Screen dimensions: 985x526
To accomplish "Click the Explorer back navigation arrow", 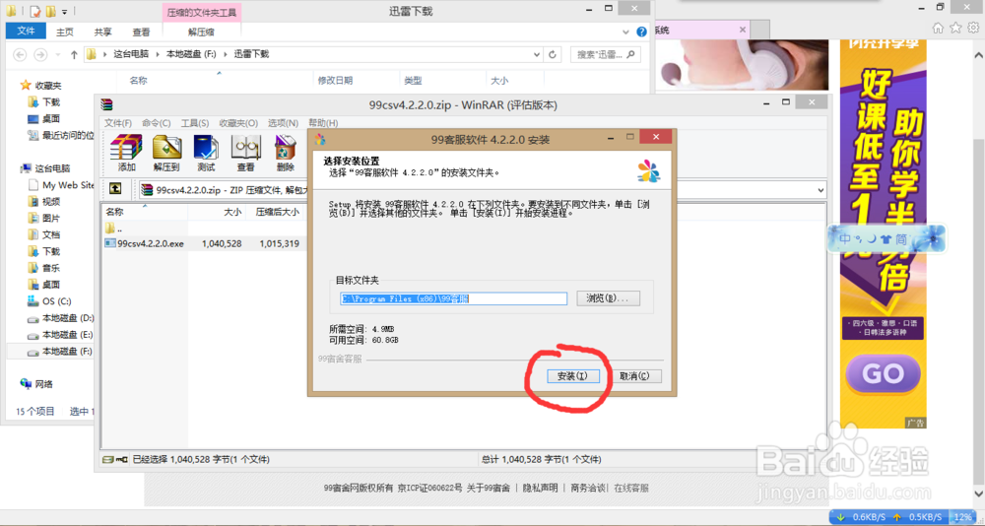I will click(20, 55).
